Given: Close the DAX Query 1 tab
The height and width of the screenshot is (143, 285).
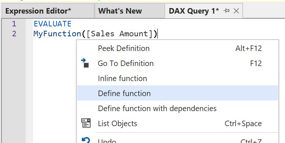Looking at the screenshot, I should [236, 11].
